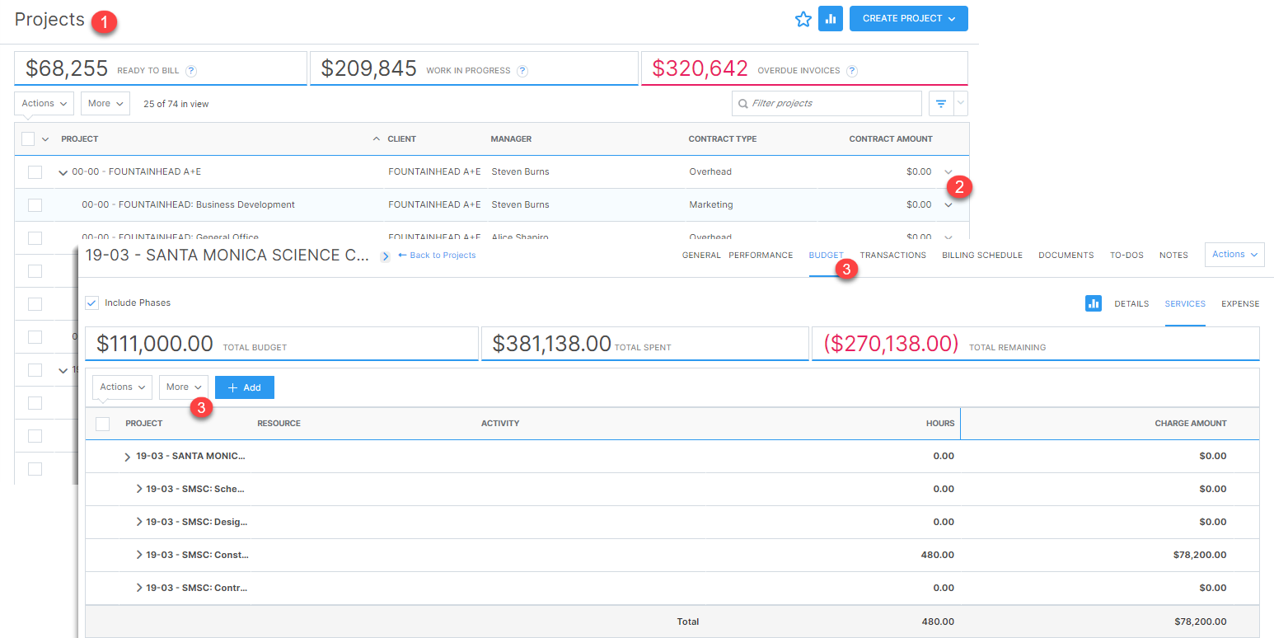Check the FOUNTAINHEAD A+E row checkbox
Viewport: 1274px width, 638px height.
point(34,171)
